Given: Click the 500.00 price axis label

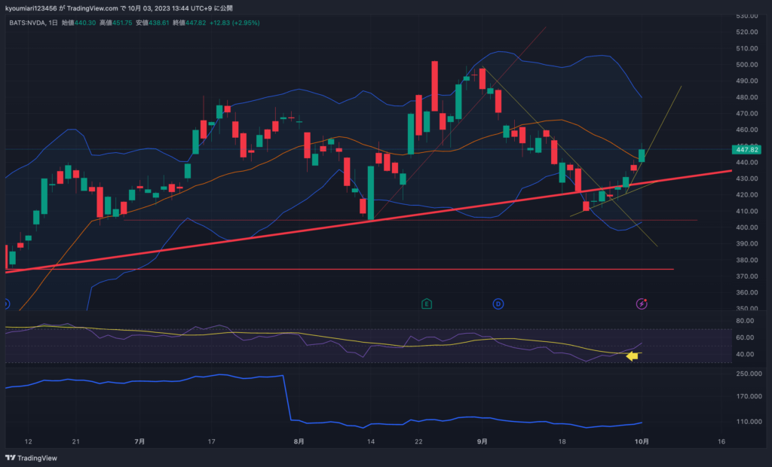Looking at the screenshot, I should tap(747, 65).
